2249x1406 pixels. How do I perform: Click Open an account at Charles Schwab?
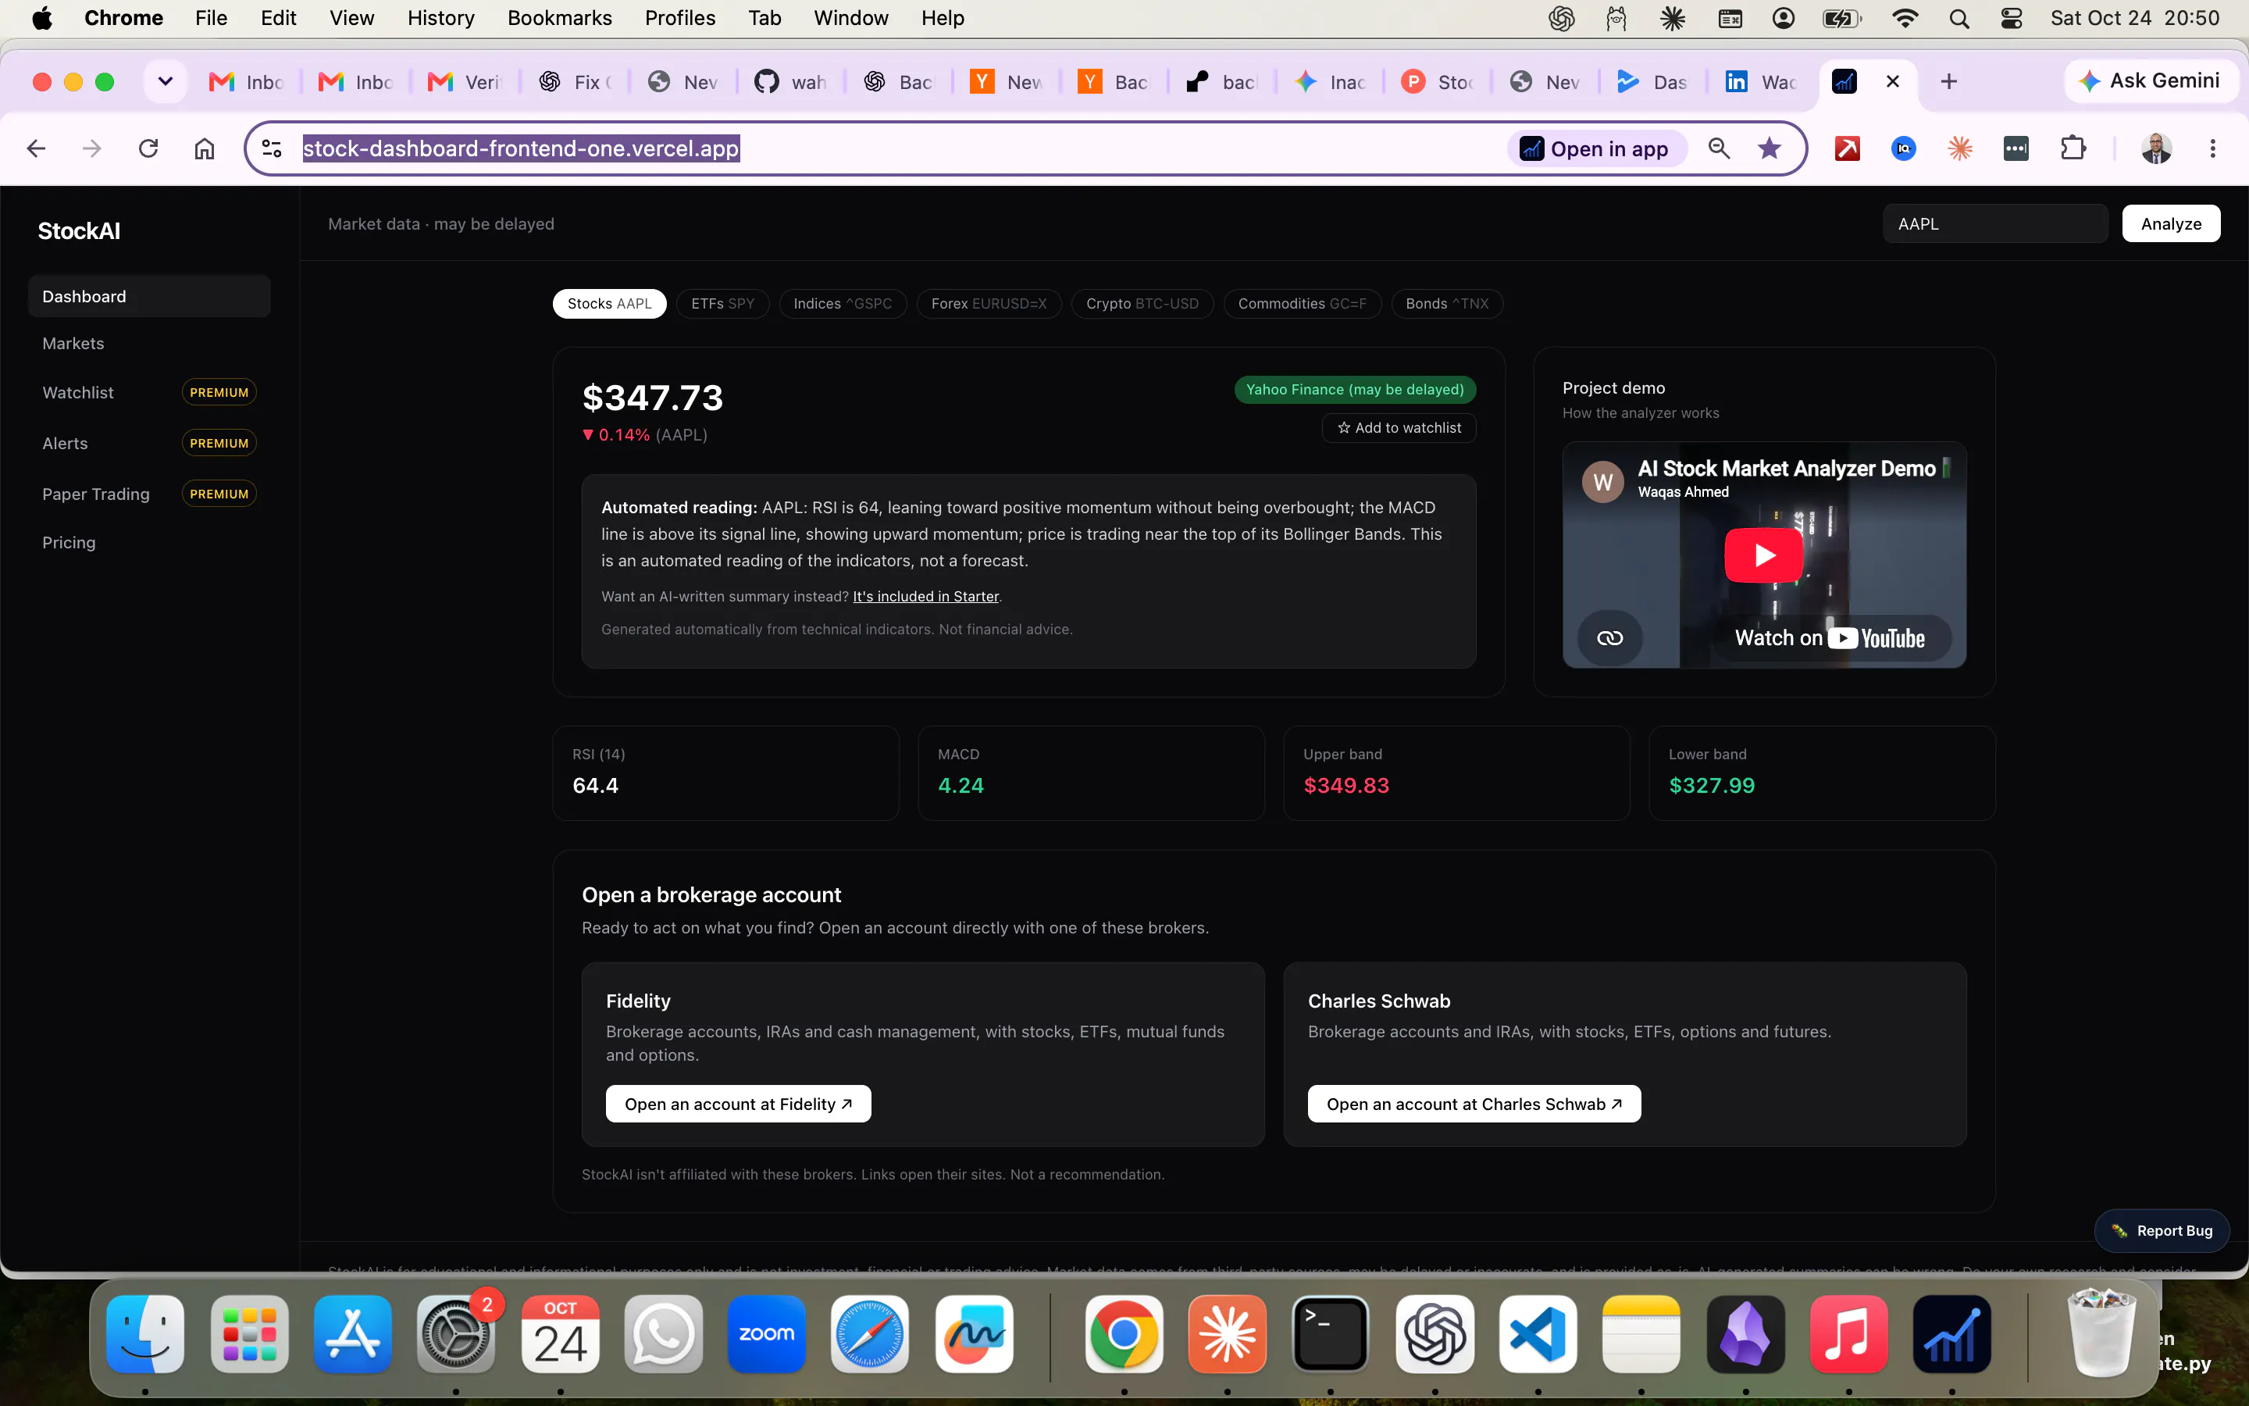[1474, 1104]
